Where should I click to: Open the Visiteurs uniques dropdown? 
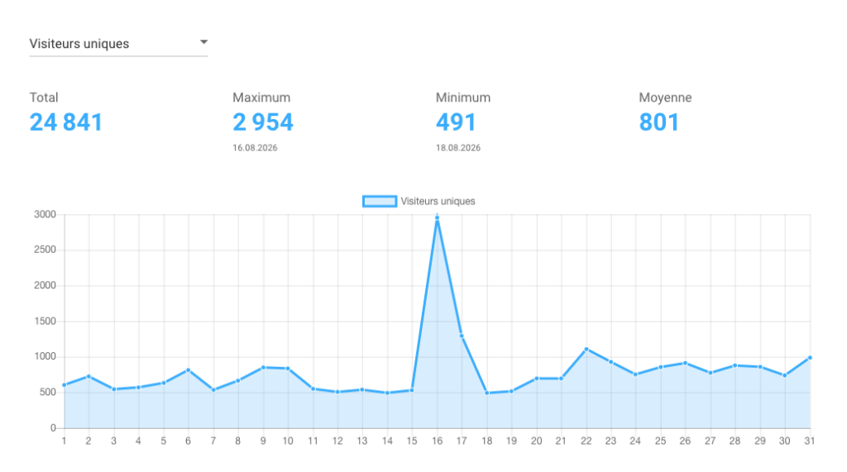point(118,44)
